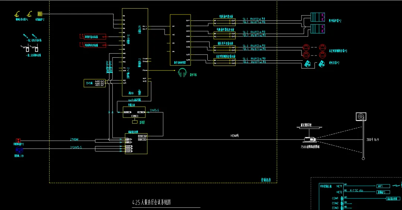Image resolution: width=402 pixels, height=210 pixels.
Task: Select the blue camera symbol
Action: tap(19, 150)
